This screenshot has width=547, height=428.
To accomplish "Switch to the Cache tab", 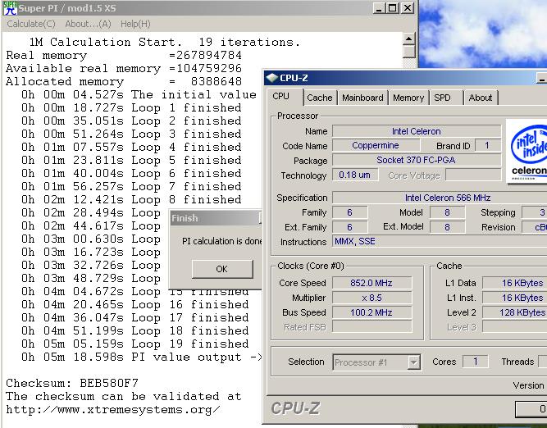I will pyautogui.click(x=320, y=98).
